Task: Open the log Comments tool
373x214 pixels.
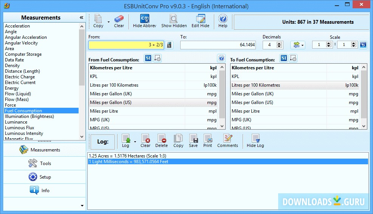Action: pos(228,141)
